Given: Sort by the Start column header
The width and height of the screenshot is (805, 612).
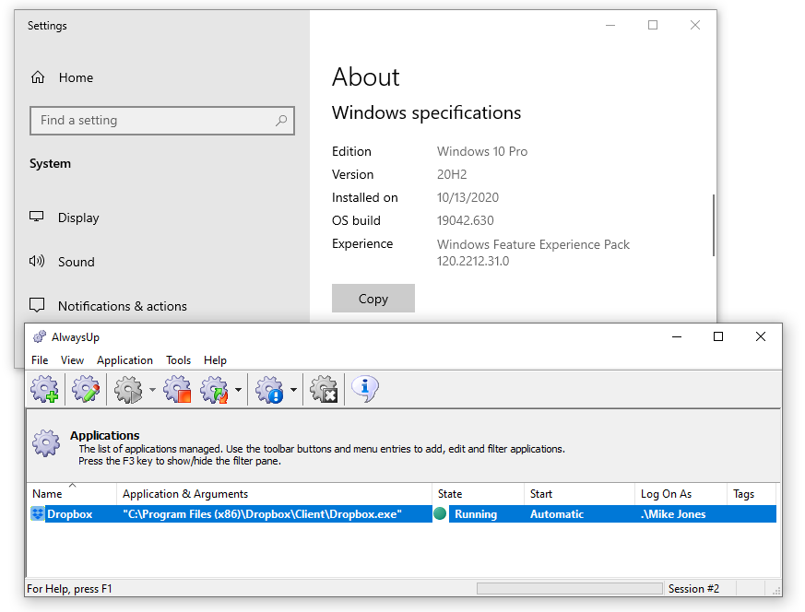Looking at the screenshot, I should (580, 493).
